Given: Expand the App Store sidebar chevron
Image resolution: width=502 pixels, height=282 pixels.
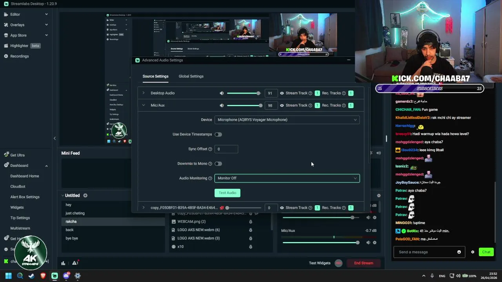Looking at the screenshot, I should click(x=46, y=35).
